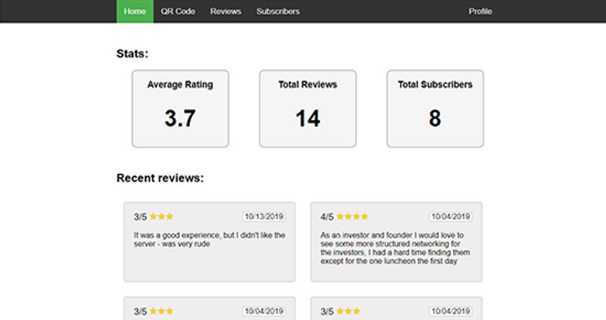
Task: Click the 3/5 rating on the 10/13/2019 review
Action: pos(140,217)
